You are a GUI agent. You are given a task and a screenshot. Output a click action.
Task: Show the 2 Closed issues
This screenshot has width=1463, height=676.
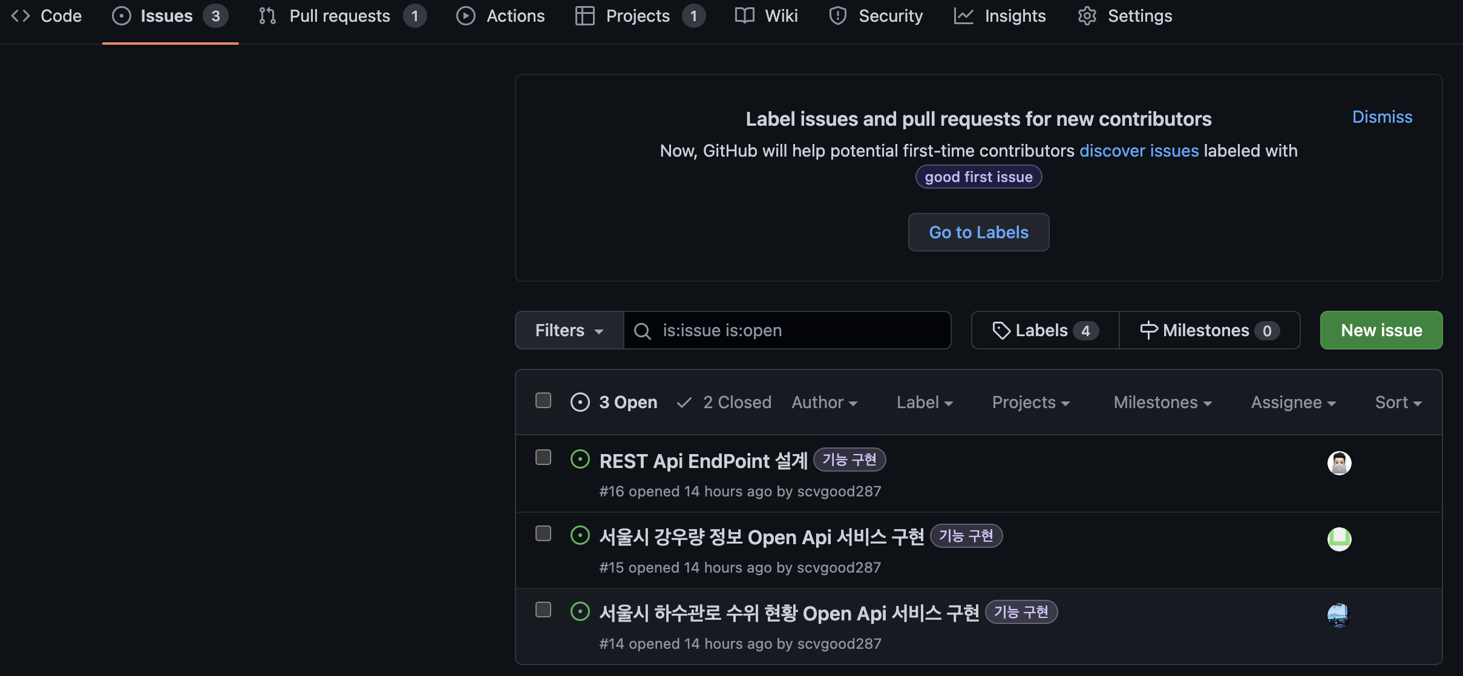coord(724,402)
